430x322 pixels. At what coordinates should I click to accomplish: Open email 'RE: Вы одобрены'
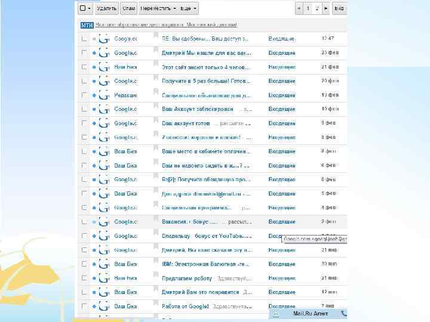coord(205,39)
